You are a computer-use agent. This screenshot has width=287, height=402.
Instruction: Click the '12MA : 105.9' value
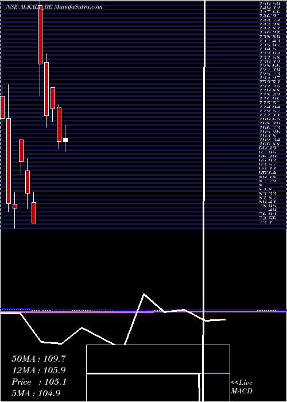tap(38, 370)
